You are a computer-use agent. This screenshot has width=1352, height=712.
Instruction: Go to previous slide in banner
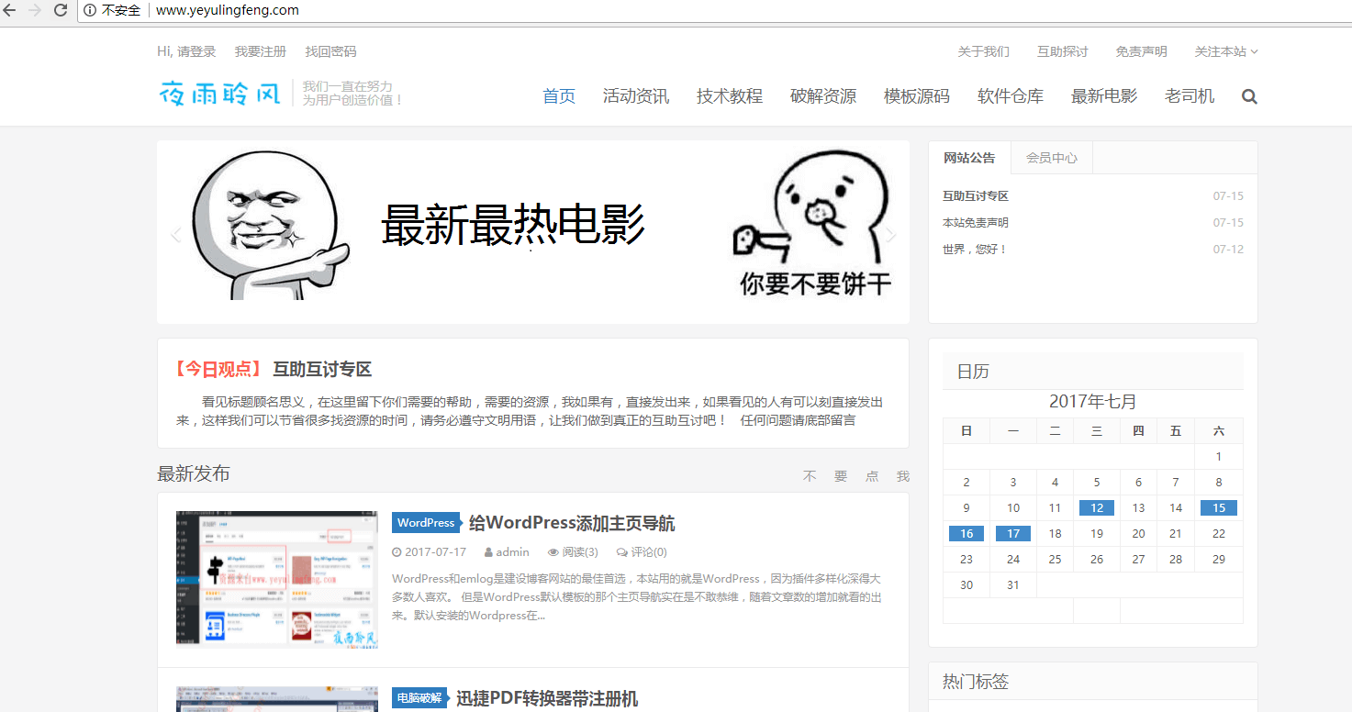click(x=175, y=235)
